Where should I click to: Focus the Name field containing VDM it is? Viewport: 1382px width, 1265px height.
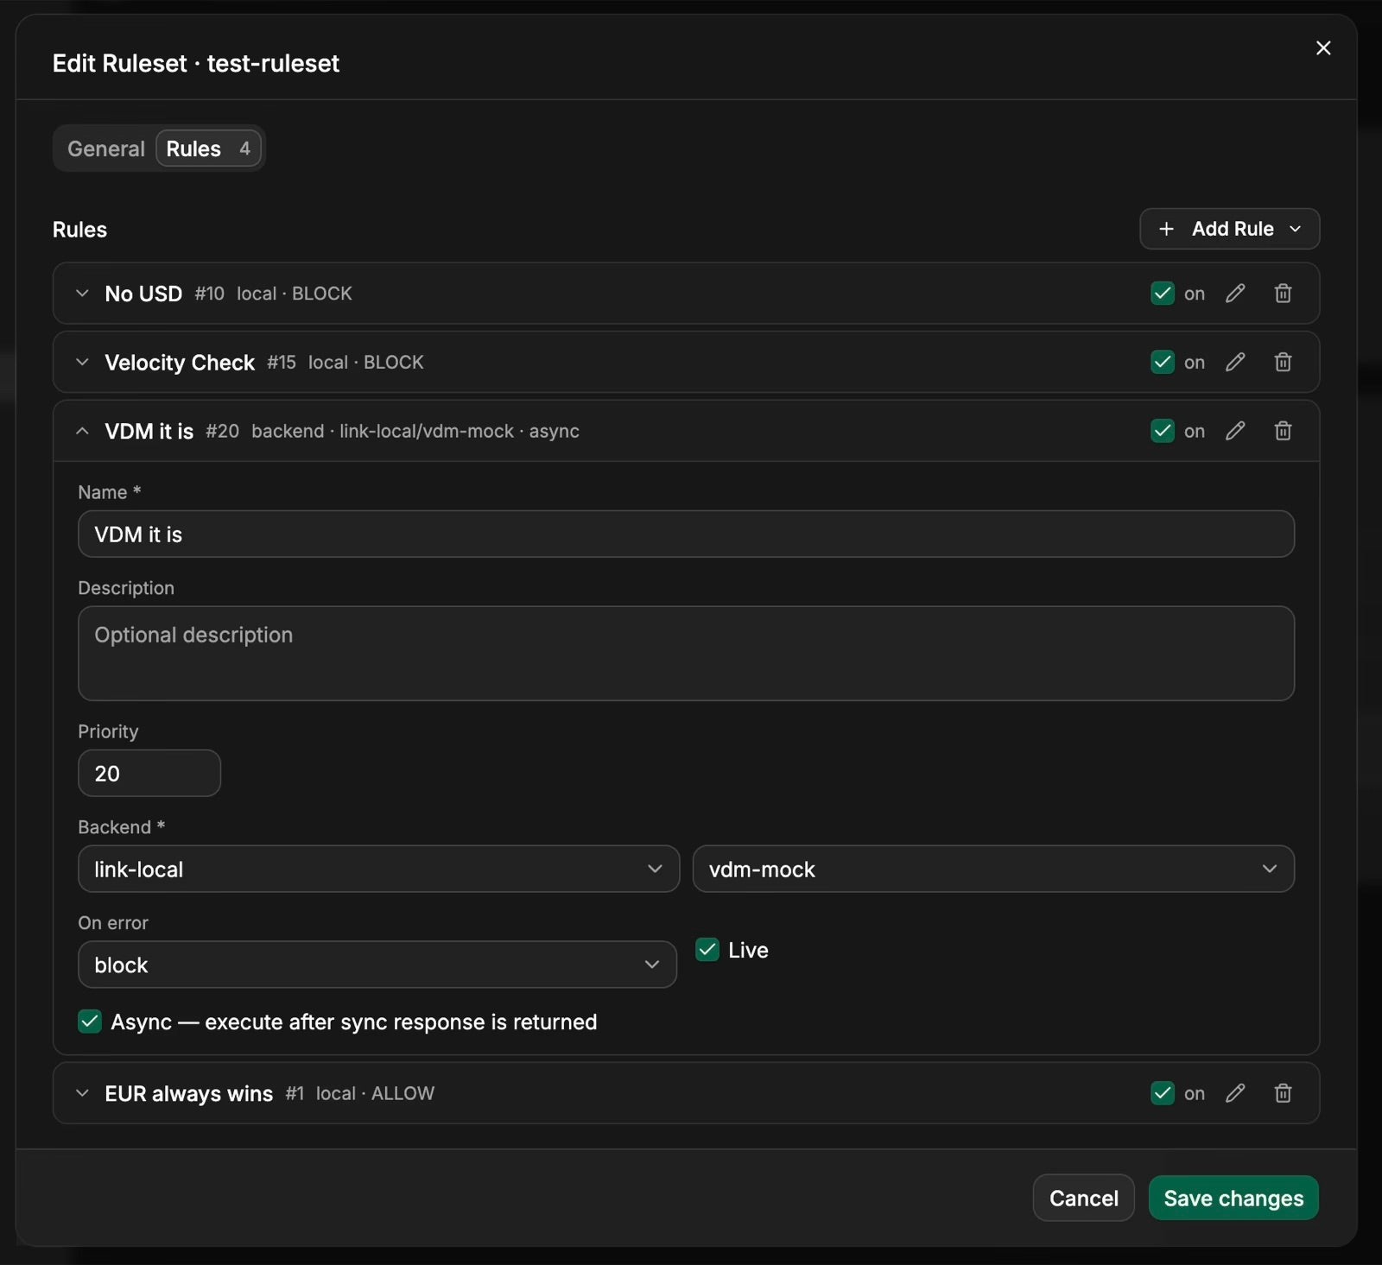coord(686,534)
